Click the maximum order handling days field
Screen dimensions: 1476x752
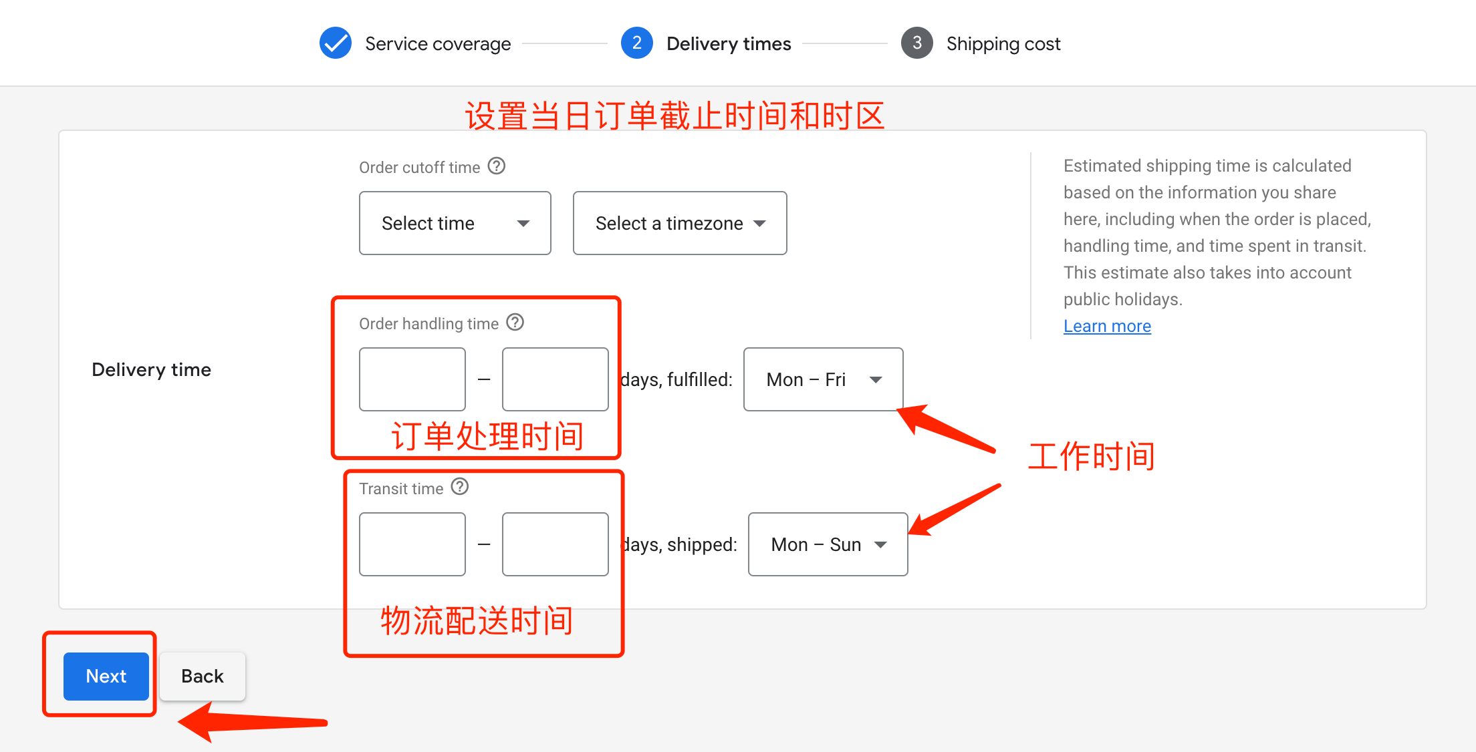pyautogui.click(x=555, y=379)
